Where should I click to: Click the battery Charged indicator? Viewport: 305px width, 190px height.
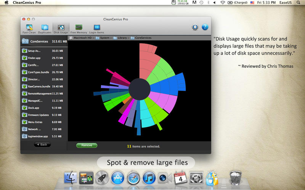tap(238, 3)
